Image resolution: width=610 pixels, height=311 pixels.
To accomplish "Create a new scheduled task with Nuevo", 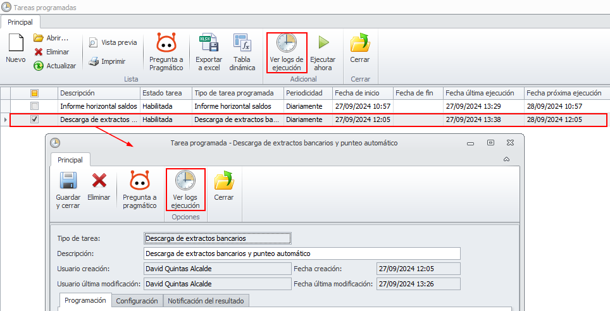I will click(16, 49).
